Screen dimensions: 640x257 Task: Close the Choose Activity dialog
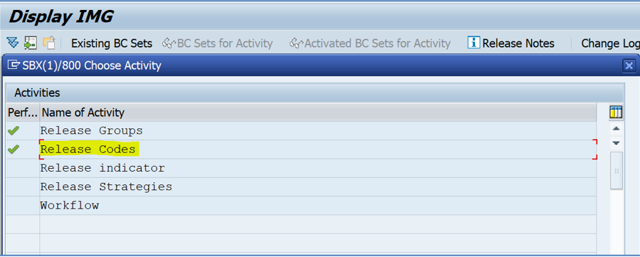[x=629, y=65]
